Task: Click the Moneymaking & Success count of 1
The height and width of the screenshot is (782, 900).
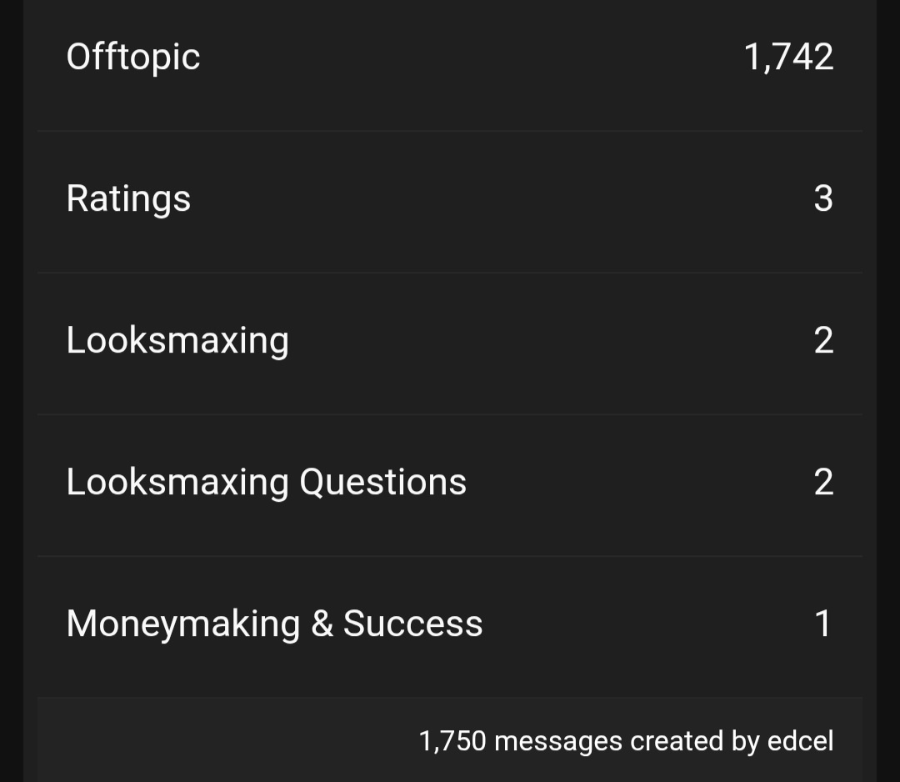Action: point(822,624)
